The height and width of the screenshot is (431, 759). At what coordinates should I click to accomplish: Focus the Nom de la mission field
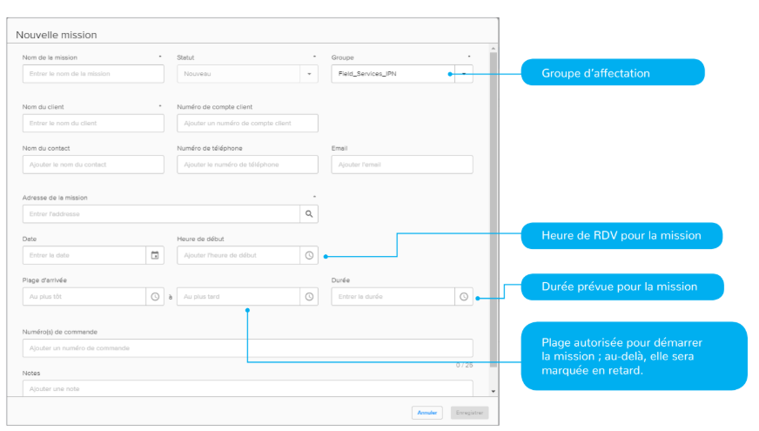[93, 74]
